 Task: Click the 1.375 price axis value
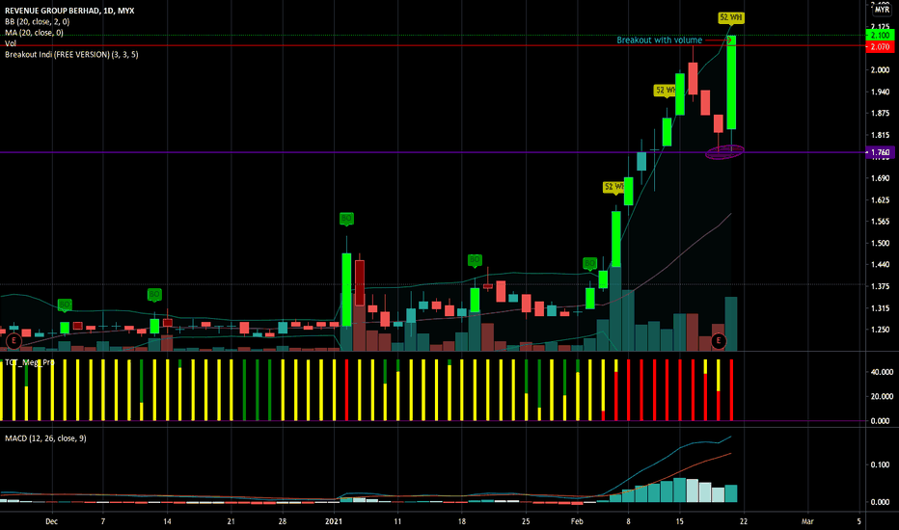pyautogui.click(x=880, y=286)
